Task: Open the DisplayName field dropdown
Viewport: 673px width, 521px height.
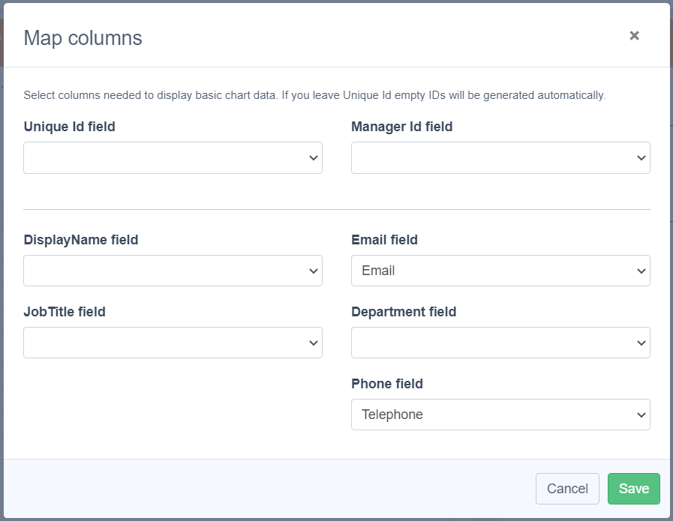Action: (x=173, y=271)
